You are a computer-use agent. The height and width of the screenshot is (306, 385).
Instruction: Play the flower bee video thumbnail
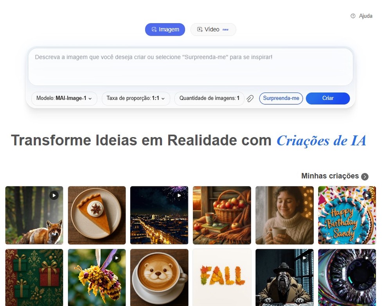click(x=117, y=258)
